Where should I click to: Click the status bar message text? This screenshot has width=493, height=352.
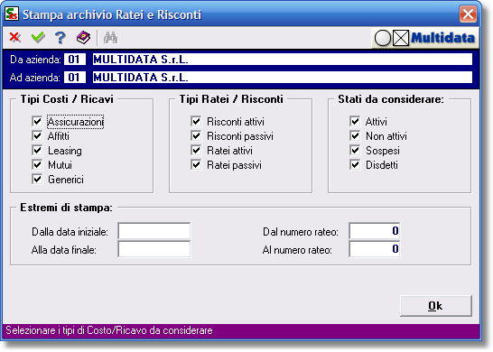click(109, 330)
